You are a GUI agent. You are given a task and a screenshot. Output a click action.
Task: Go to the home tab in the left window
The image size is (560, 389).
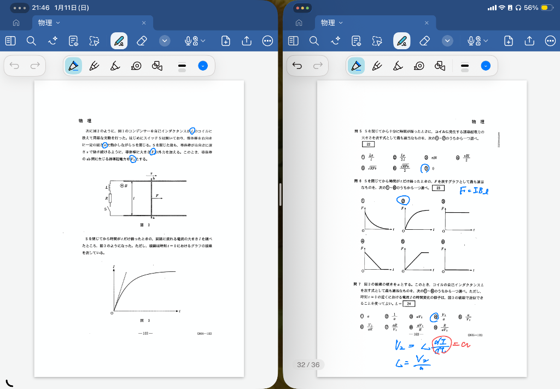tap(16, 23)
